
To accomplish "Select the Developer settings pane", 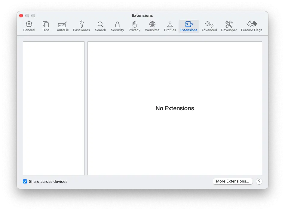I will pyautogui.click(x=229, y=26).
